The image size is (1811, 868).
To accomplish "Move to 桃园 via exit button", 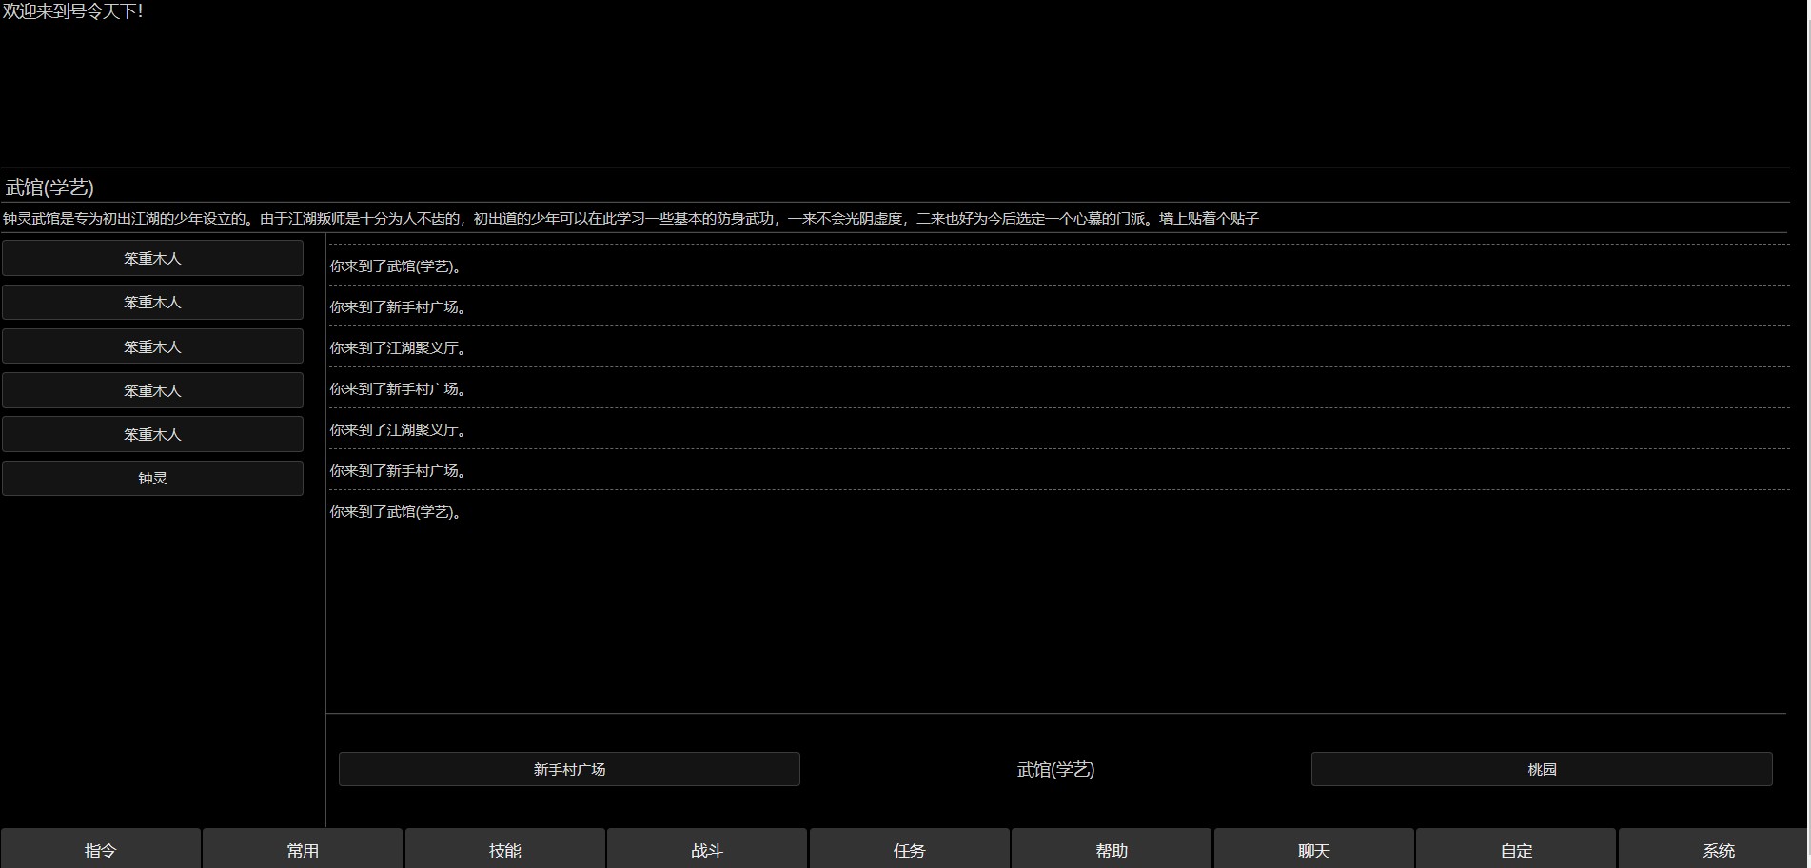I will point(1542,769).
